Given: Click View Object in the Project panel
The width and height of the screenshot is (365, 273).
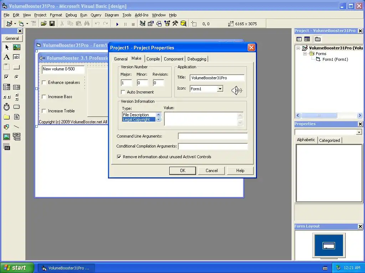Looking at the screenshot, I should [307, 39].
